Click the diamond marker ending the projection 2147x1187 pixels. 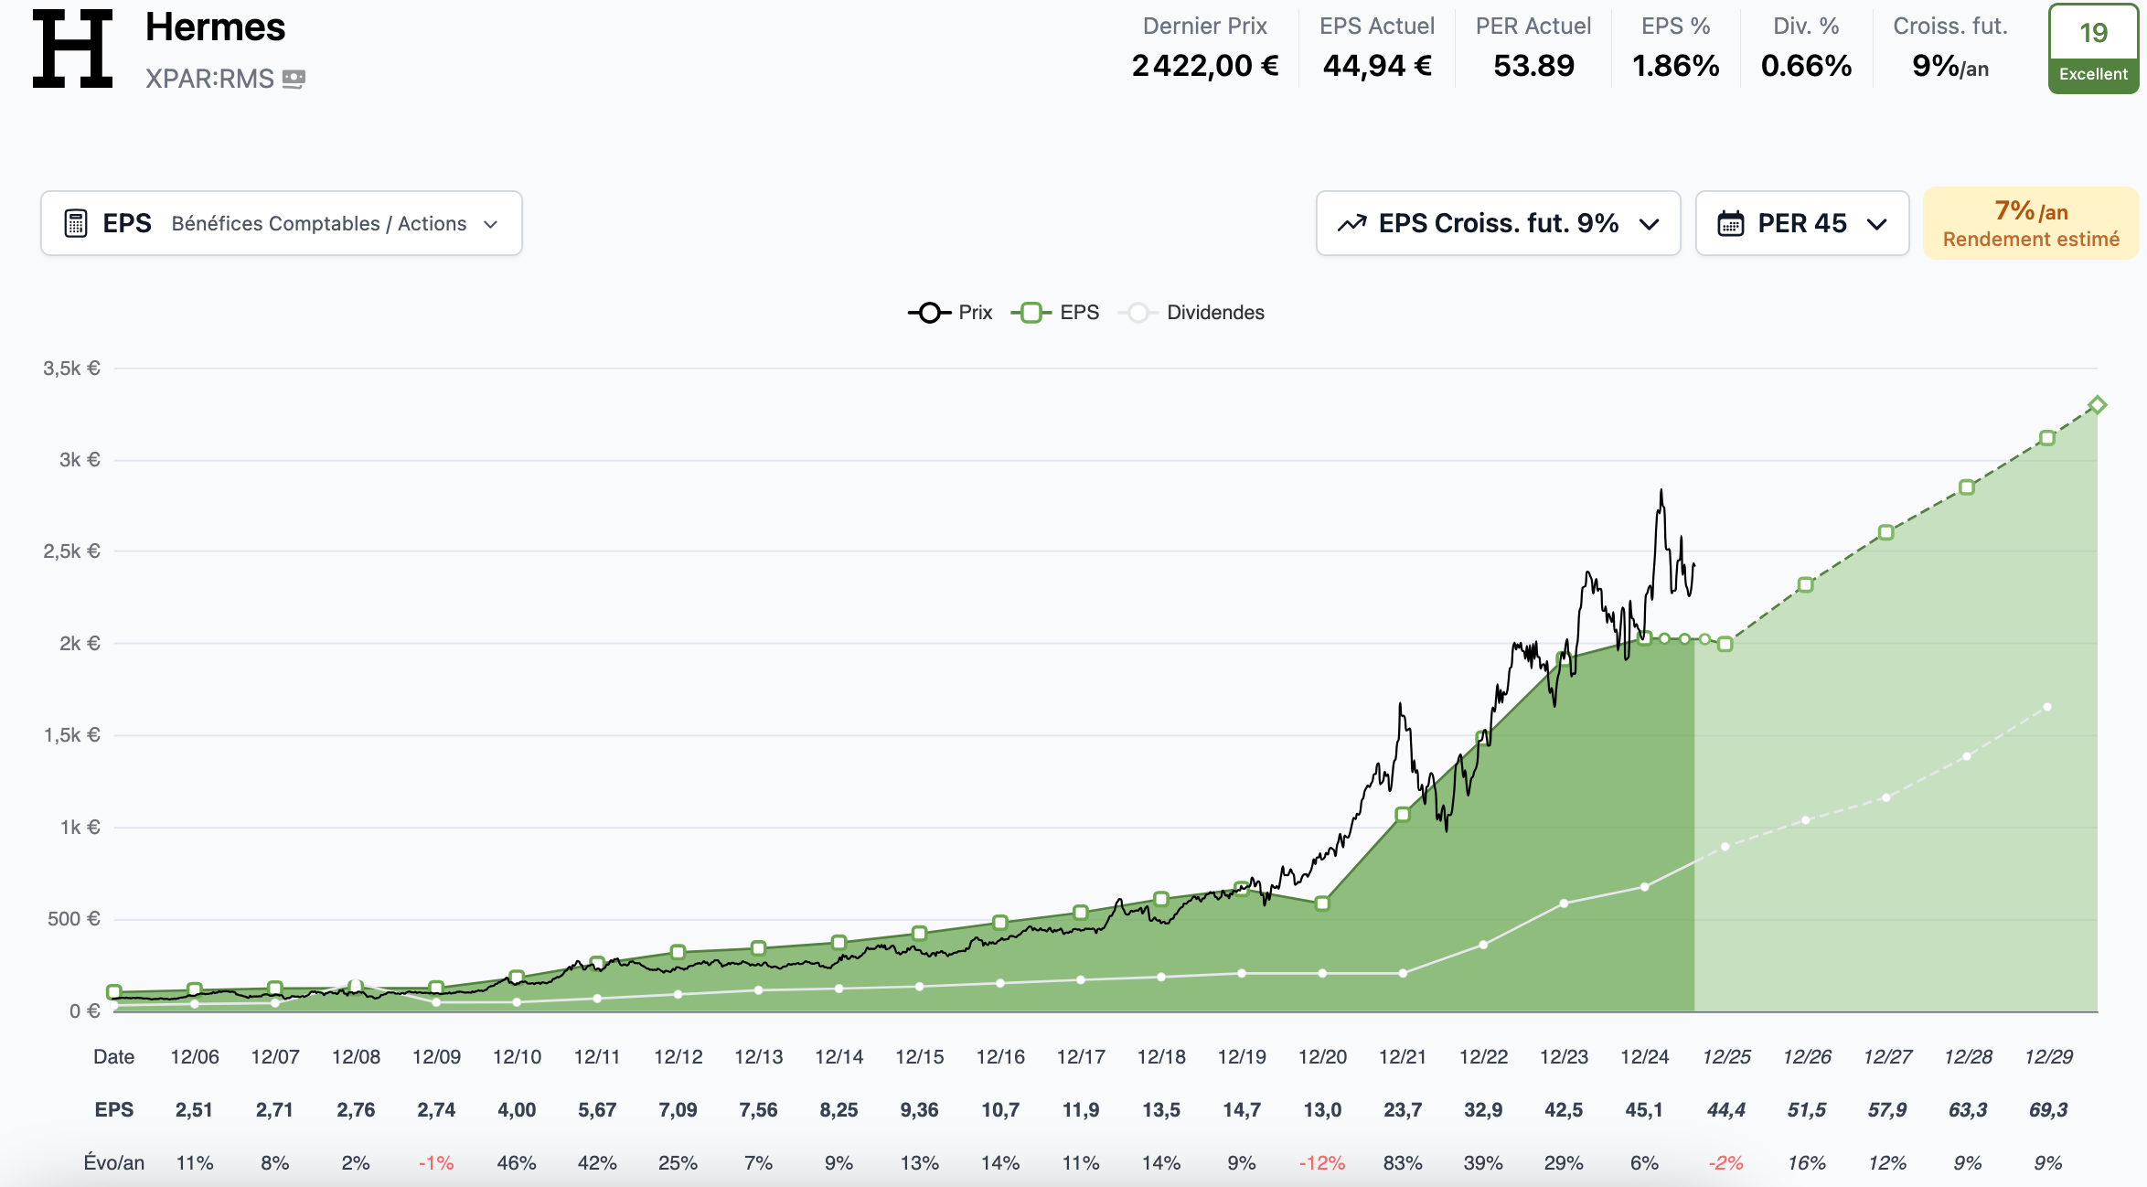click(x=2098, y=405)
